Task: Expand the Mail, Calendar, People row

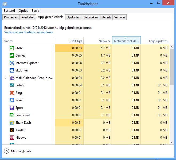Action: (x=6, y=78)
